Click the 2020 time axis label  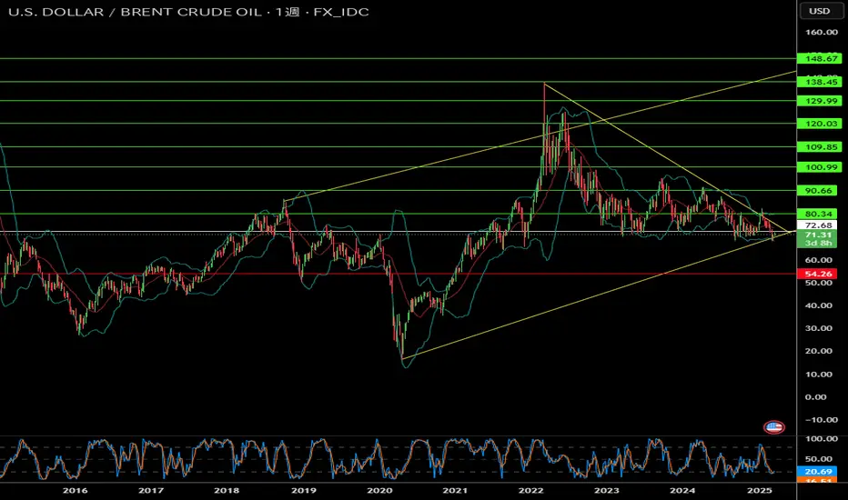coord(379,490)
